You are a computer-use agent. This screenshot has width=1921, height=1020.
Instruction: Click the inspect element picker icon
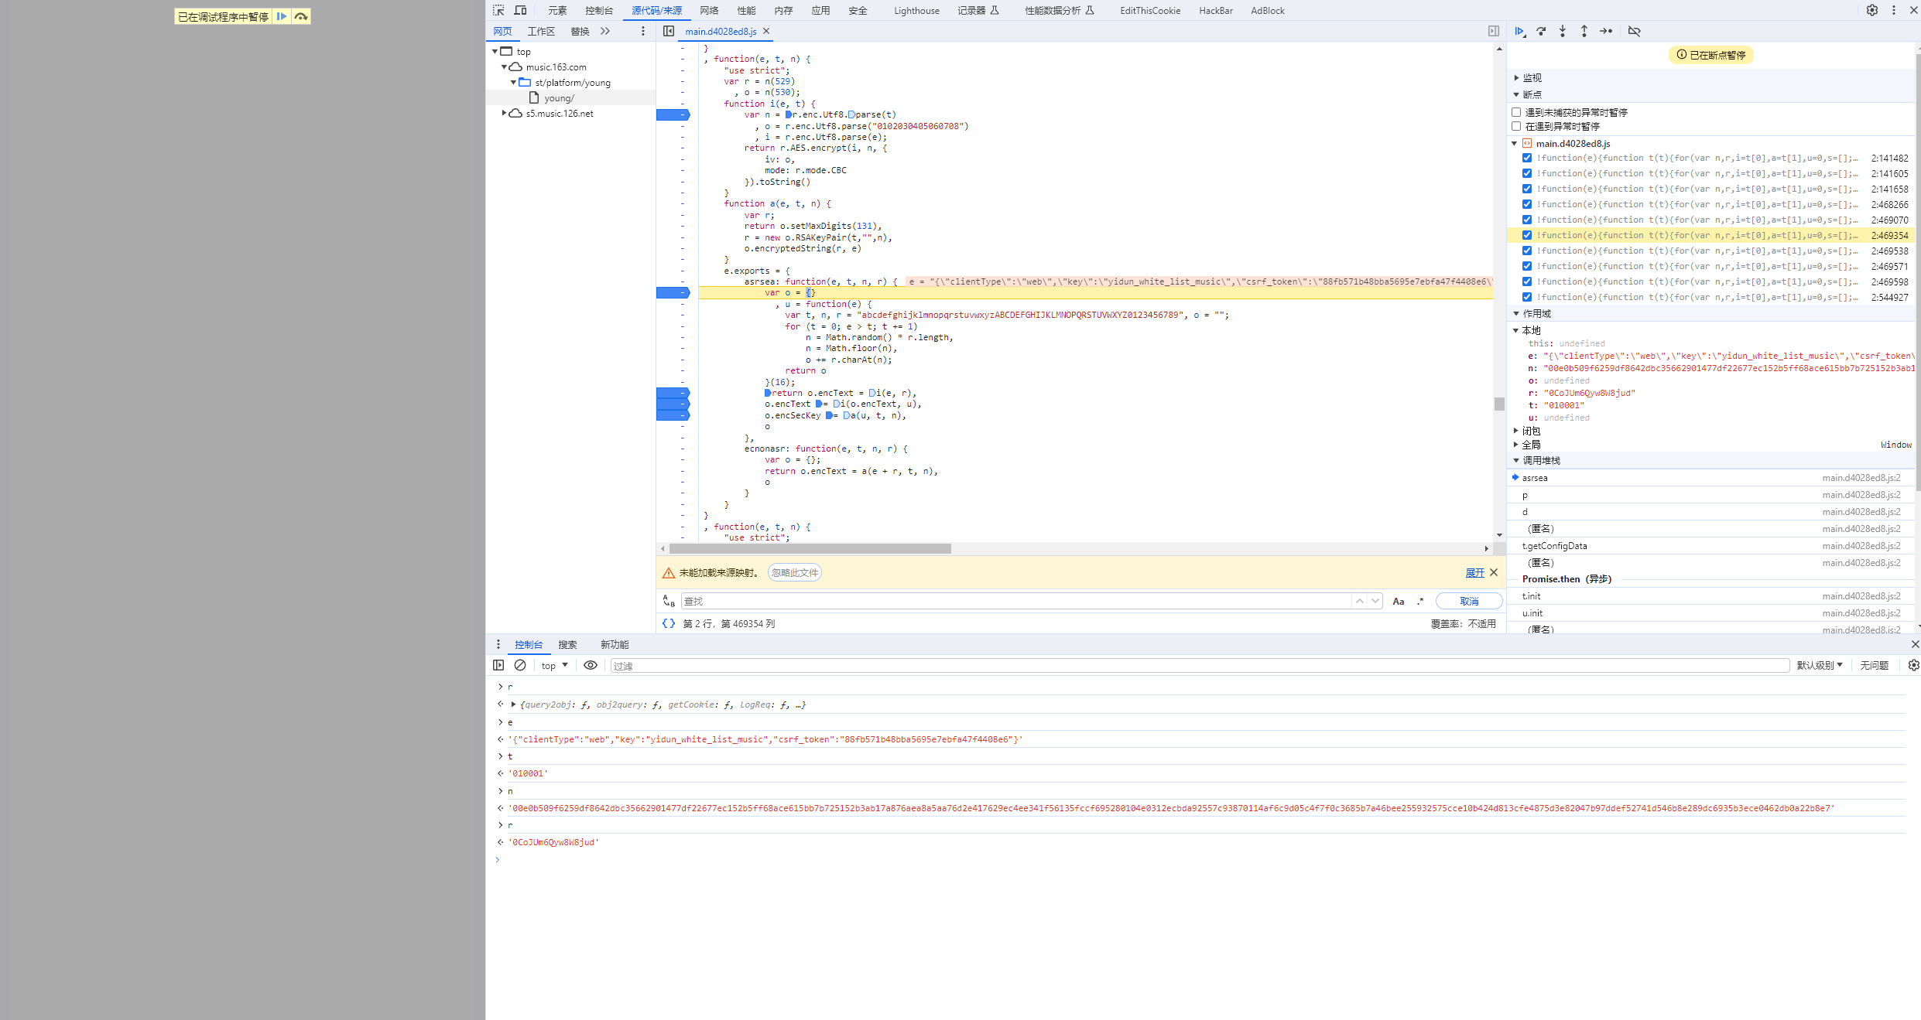click(498, 10)
